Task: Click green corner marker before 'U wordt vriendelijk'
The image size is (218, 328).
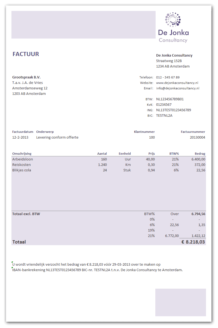Action: pyautogui.click(x=13, y=262)
